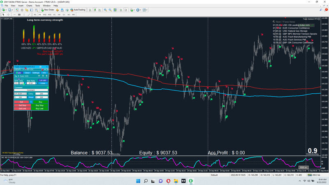This screenshot has height=185, width=329.
Task: Click the Entry value field
Action: [42, 94]
